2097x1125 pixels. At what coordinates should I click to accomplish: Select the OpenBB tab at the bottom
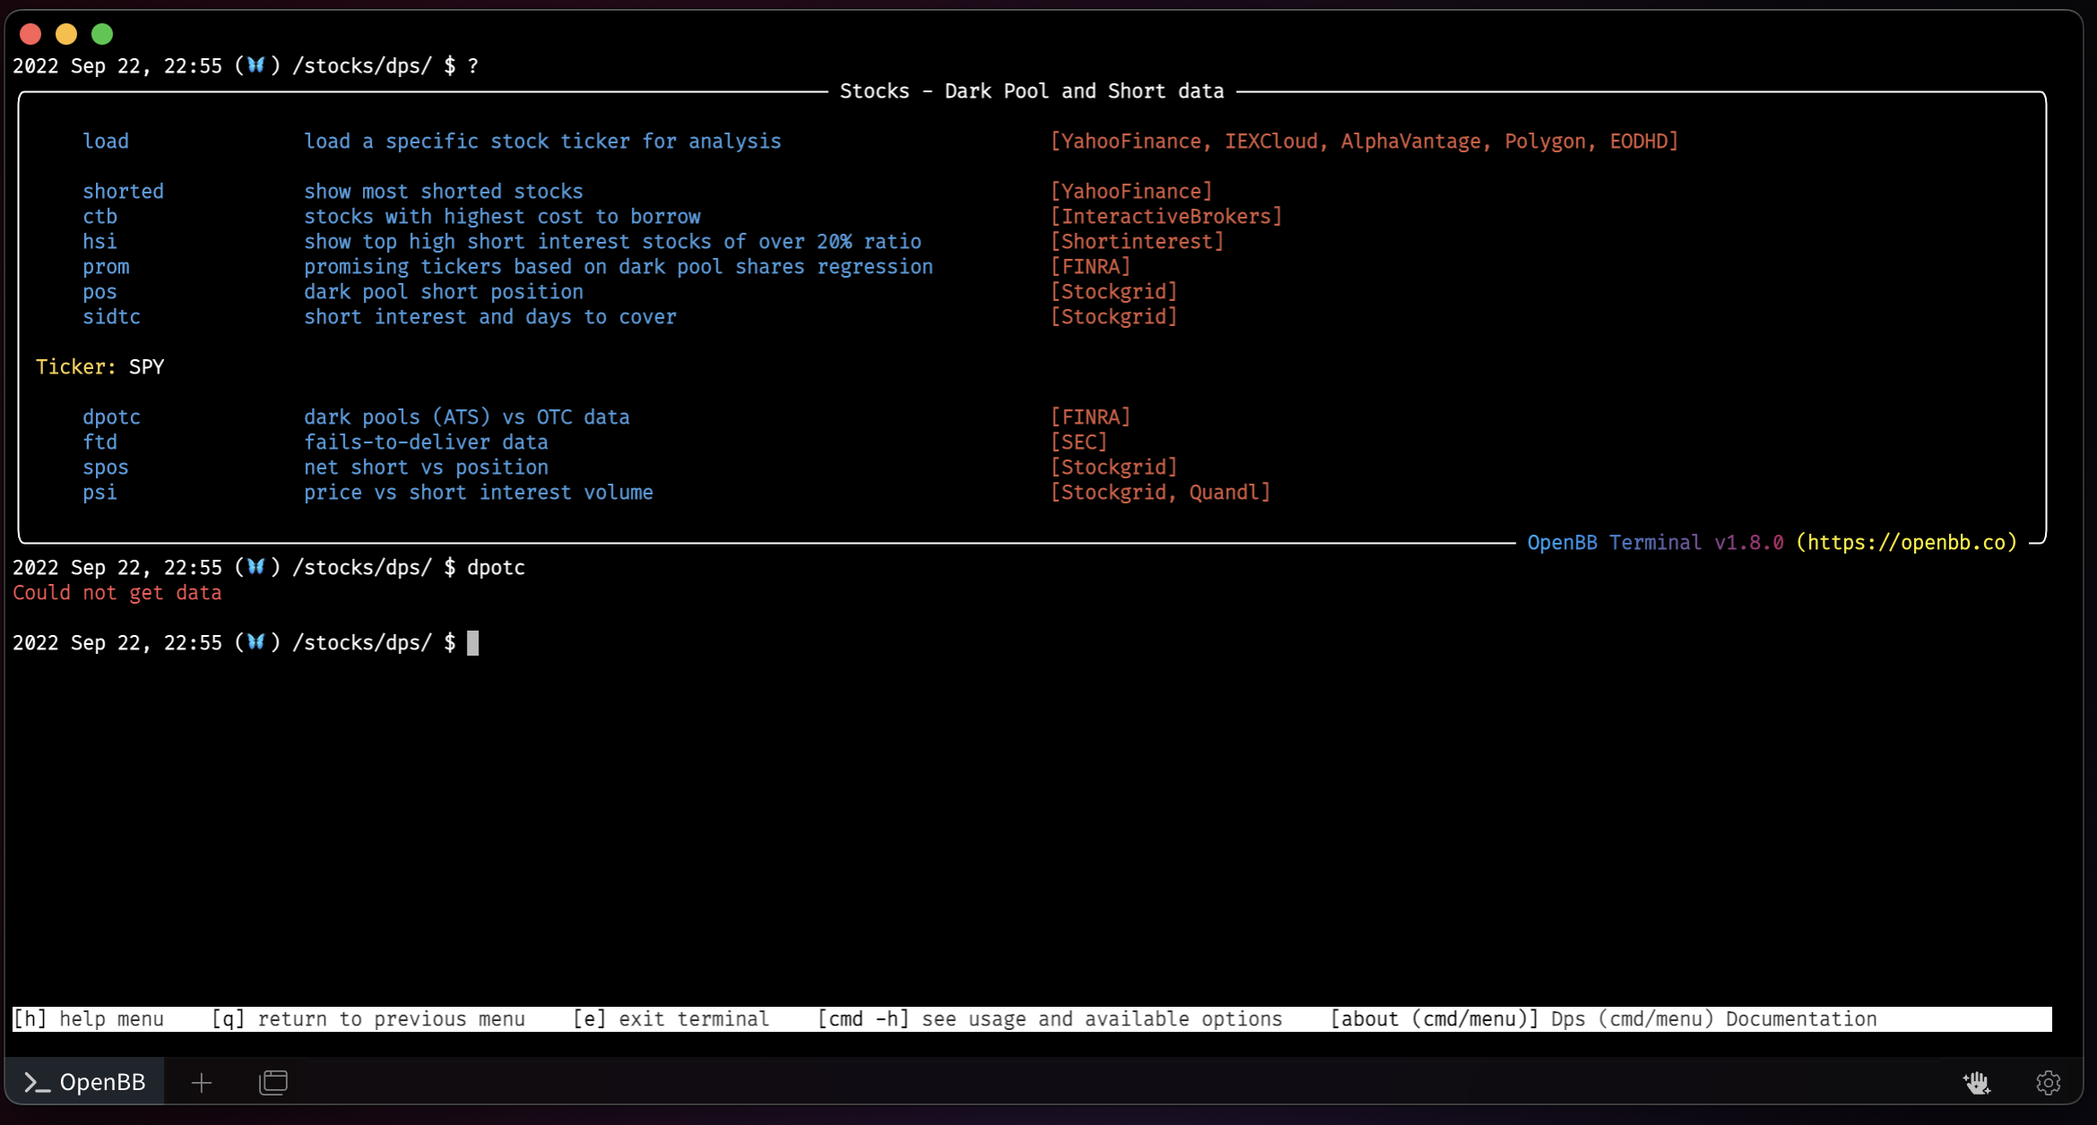tap(83, 1082)
